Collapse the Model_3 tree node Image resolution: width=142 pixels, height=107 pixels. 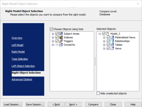[x=100, y=34]
